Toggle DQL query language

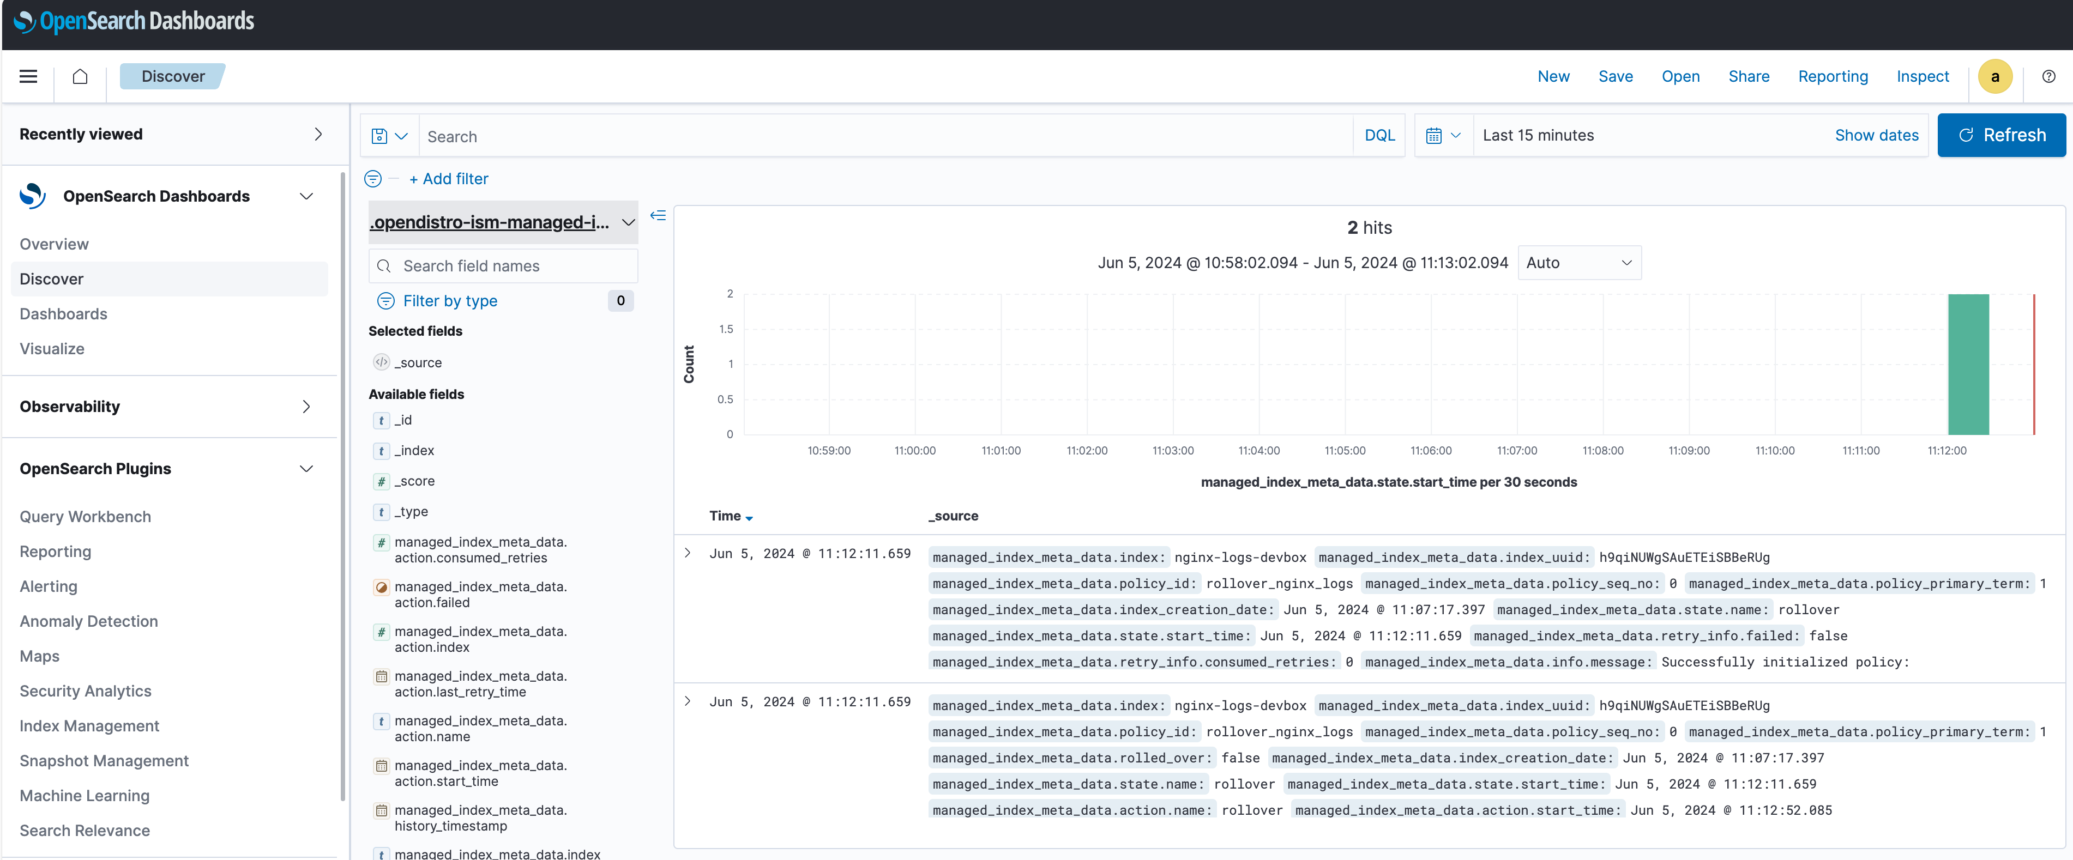1379,135
